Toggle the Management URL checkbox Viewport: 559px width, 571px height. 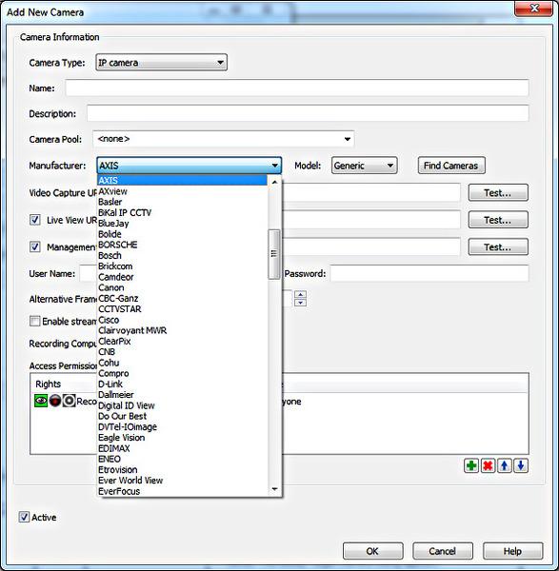35,246
